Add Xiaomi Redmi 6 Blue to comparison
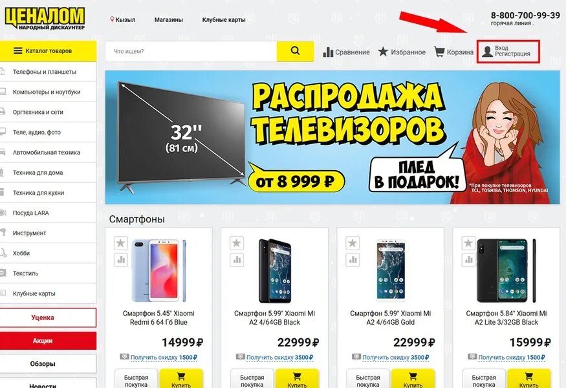566x388 pixels. [120, 259]
